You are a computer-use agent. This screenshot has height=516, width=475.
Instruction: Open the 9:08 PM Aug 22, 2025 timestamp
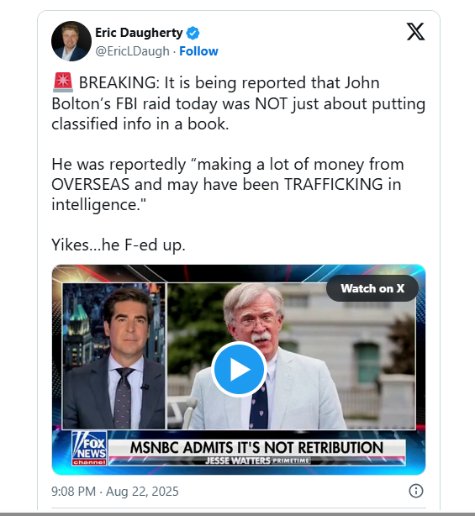click(115, 492)
